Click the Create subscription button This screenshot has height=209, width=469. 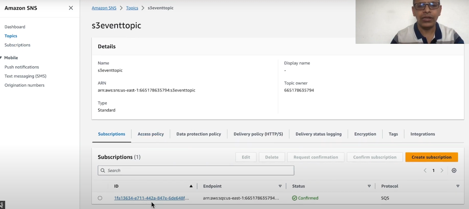point(431,157)
